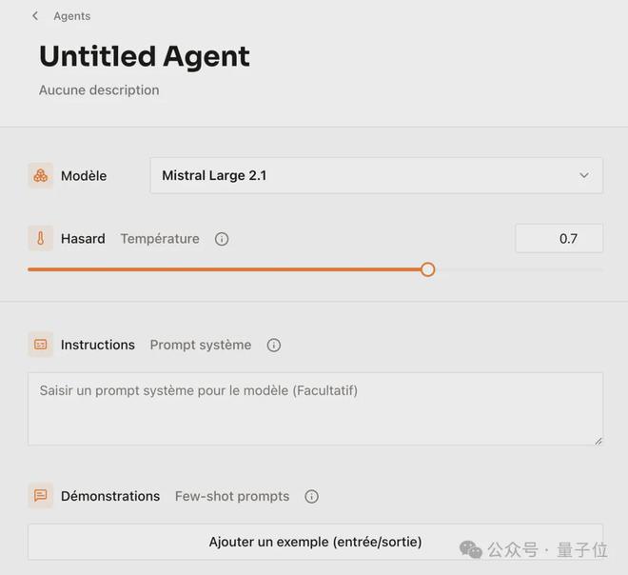
Task: Click the Few-shot prompts info icon
Action: coord(311,496)
